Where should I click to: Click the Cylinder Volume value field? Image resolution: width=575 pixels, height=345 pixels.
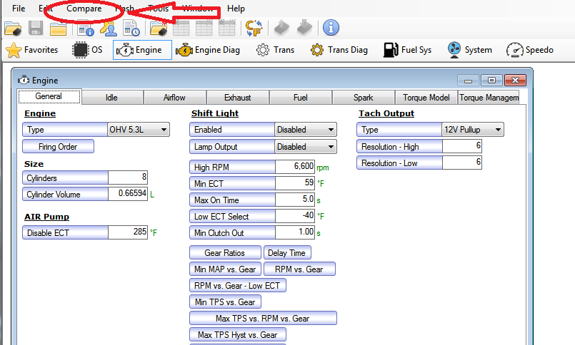coord(128,195)
